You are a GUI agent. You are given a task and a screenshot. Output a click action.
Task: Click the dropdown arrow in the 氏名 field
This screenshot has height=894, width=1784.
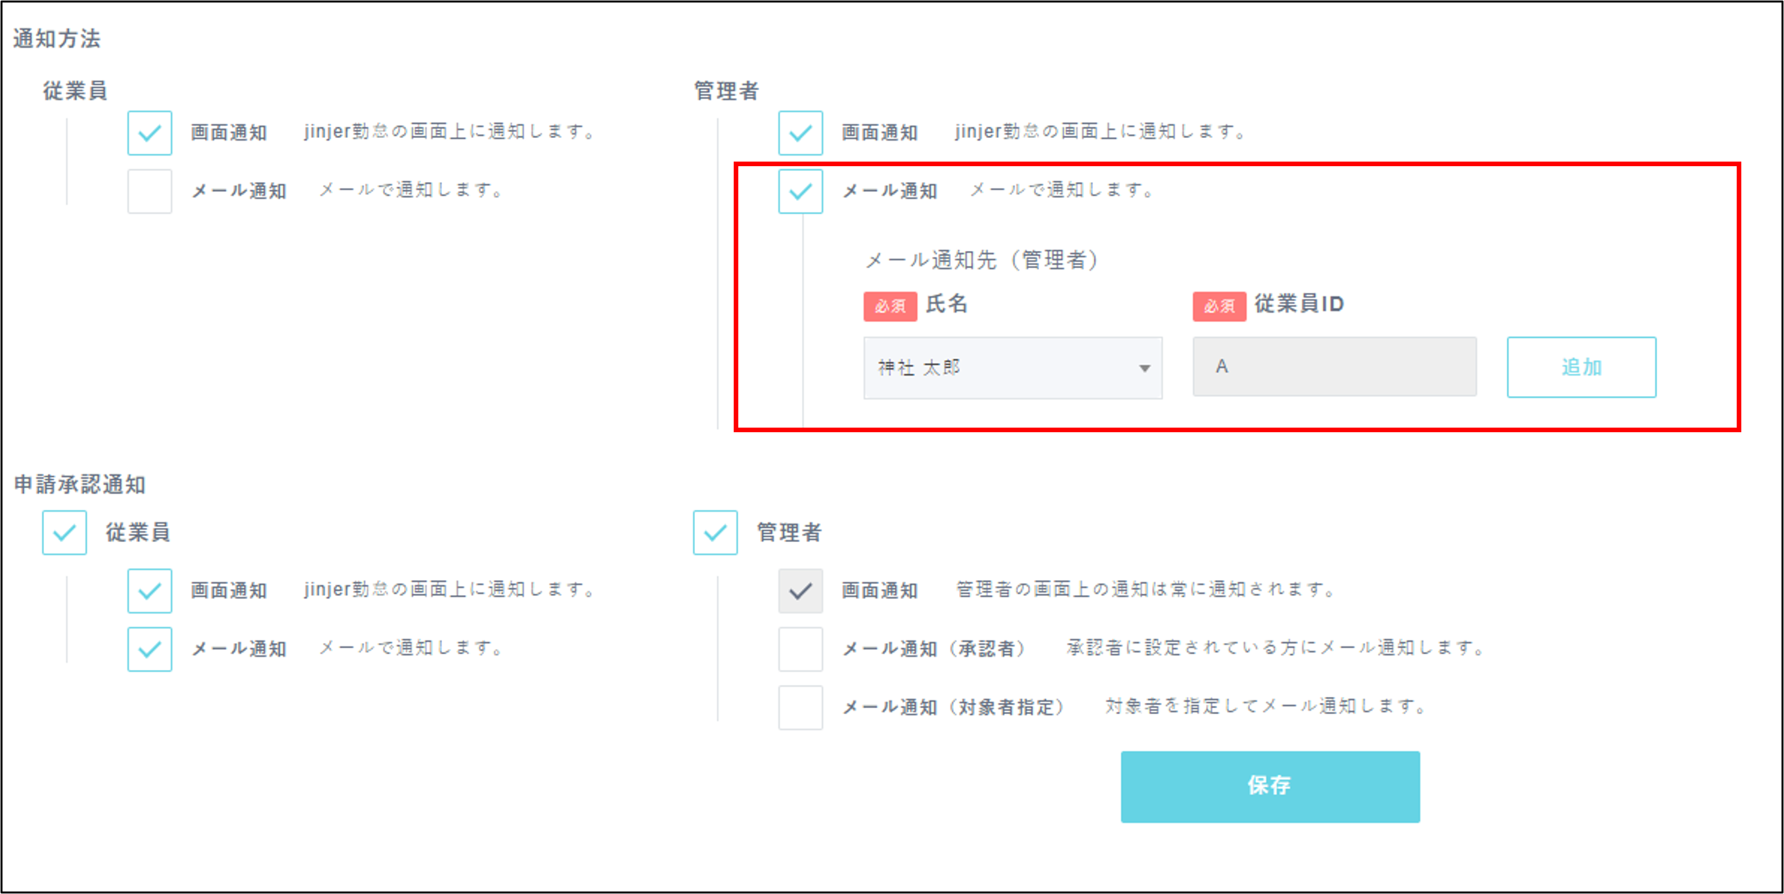point(1144,369)
